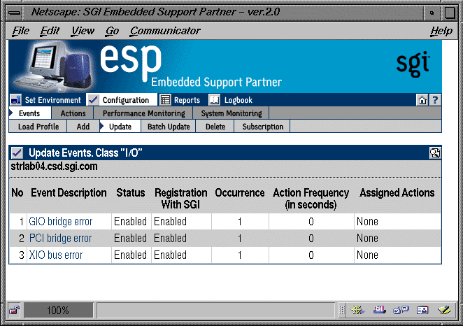Image resolution: width=463 pixels, height=326 pixels.
Task: Select the Actions tab
Action: click(x=73, y=113)
